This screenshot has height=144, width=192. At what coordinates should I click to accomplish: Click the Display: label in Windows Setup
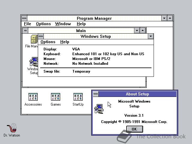[x=50, y=49]
